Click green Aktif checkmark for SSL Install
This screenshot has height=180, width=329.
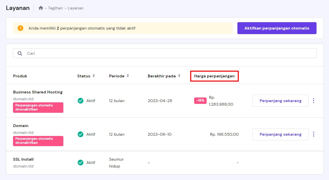[80, 162]
